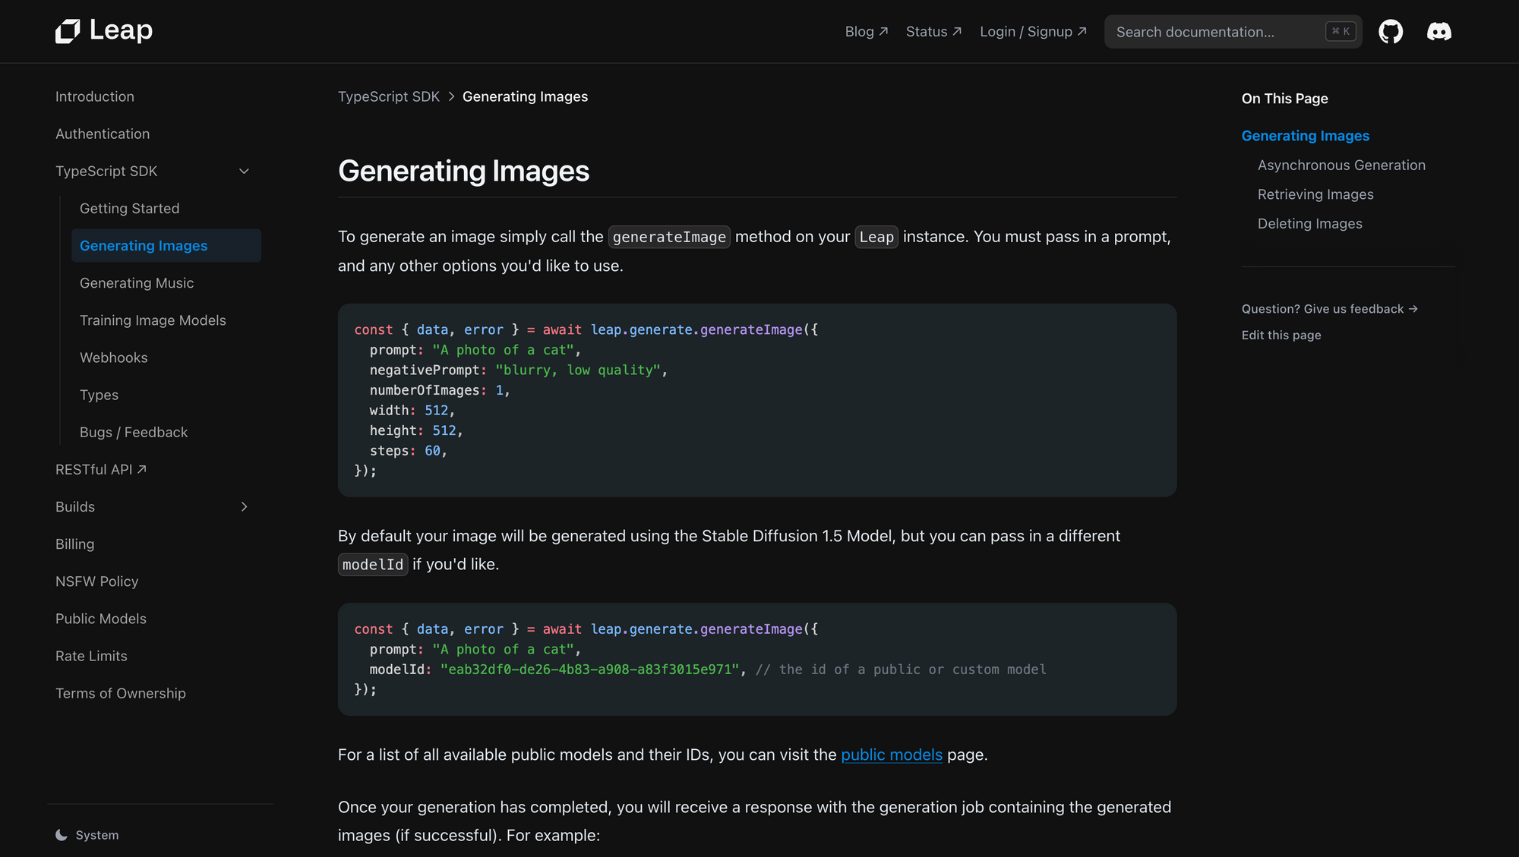Click the Status external link arrow
Image resolution: width=1519 pixels, height=857 pixels.
pos(957,31)
